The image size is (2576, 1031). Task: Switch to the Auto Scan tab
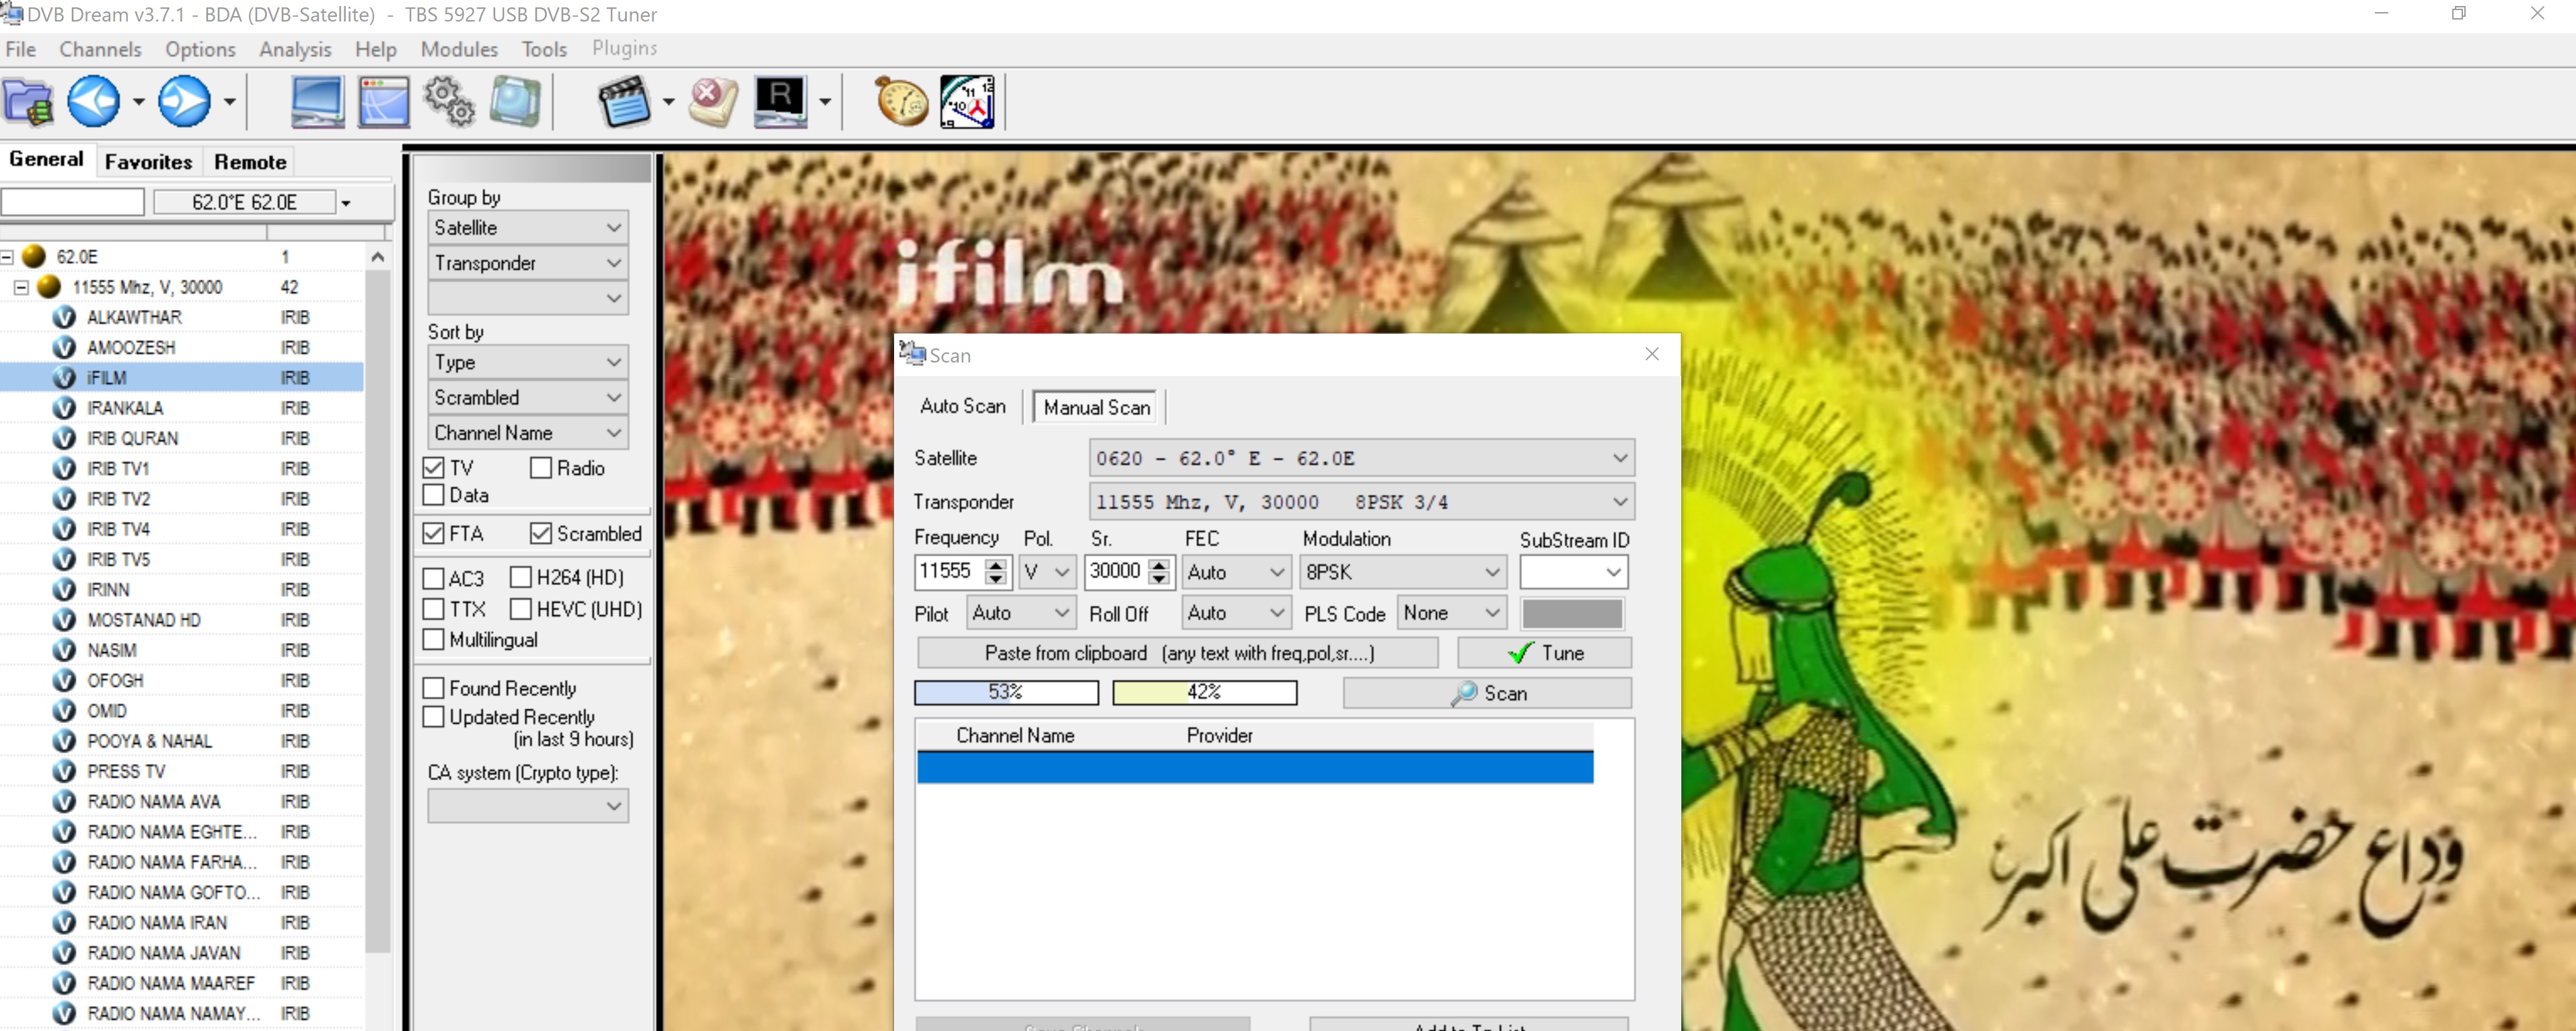click(962, 406)
